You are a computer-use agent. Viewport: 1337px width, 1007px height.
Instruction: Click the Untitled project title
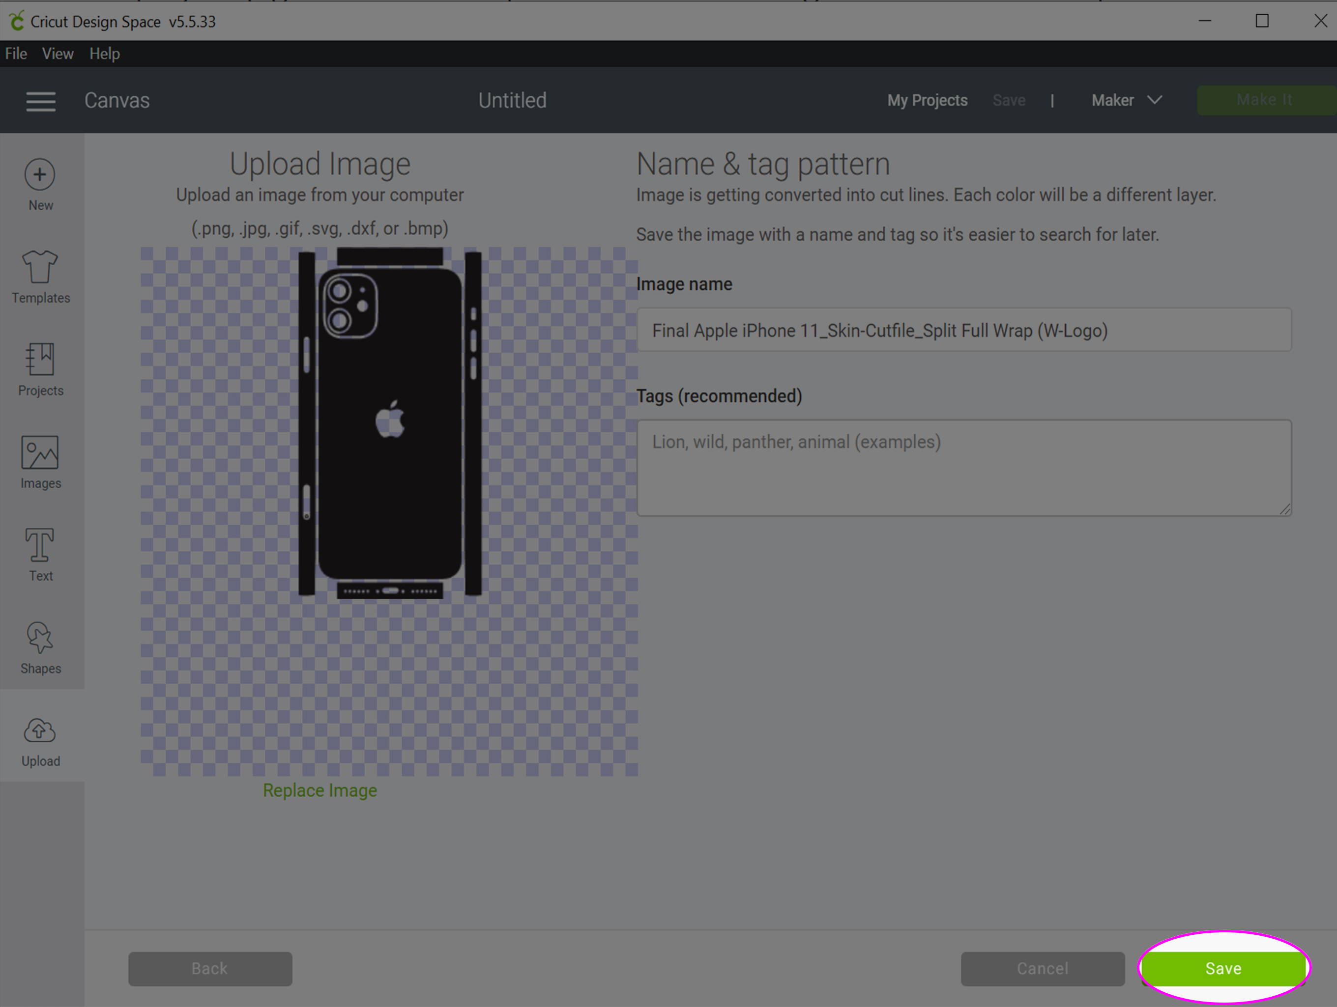(x=512, y=100)
